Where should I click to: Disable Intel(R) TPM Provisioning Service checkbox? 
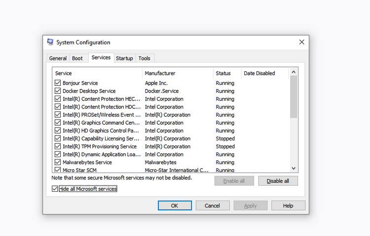(x=58, y=146)
